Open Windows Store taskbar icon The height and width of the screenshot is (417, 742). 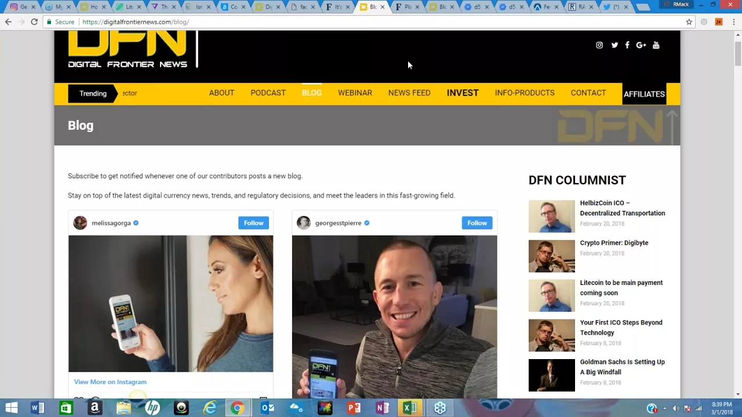click(66, 408)
